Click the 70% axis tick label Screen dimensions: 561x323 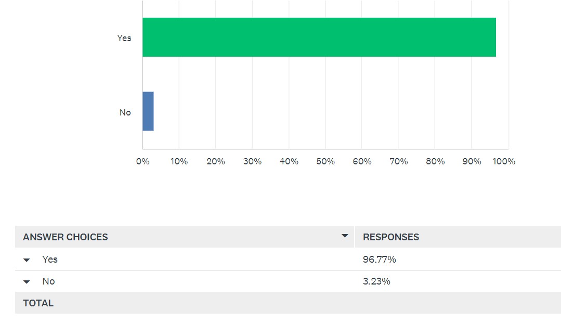[399, 161]
